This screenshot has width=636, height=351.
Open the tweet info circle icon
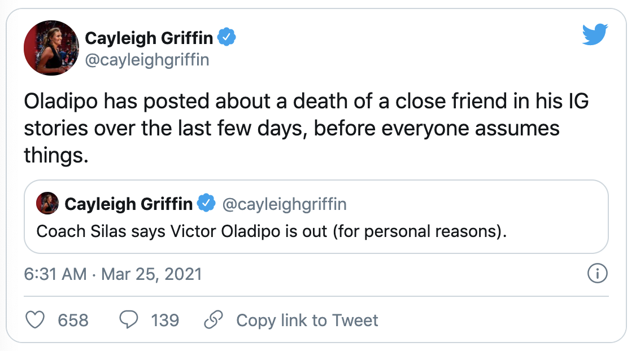(597, 274)
